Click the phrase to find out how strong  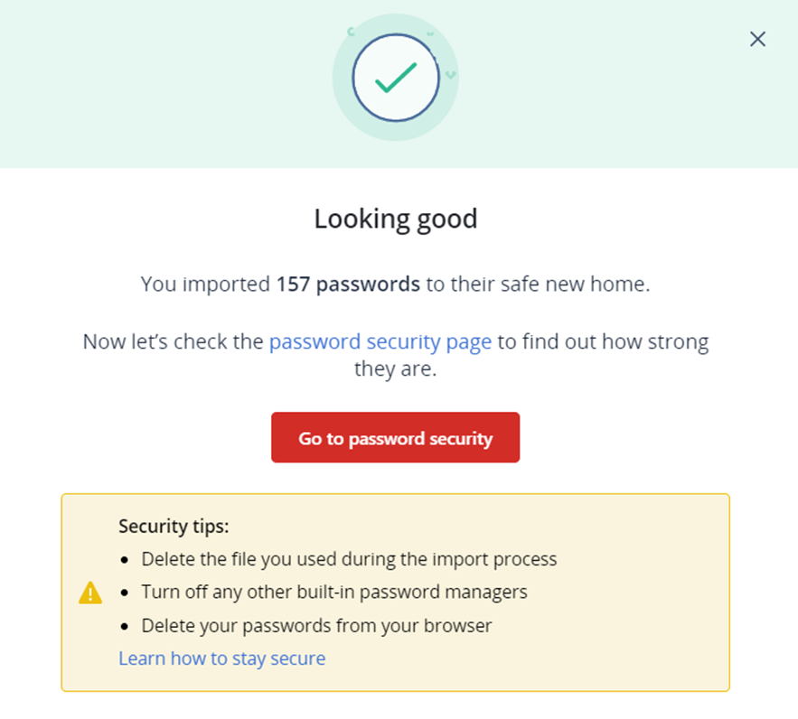tap(603, 341)
